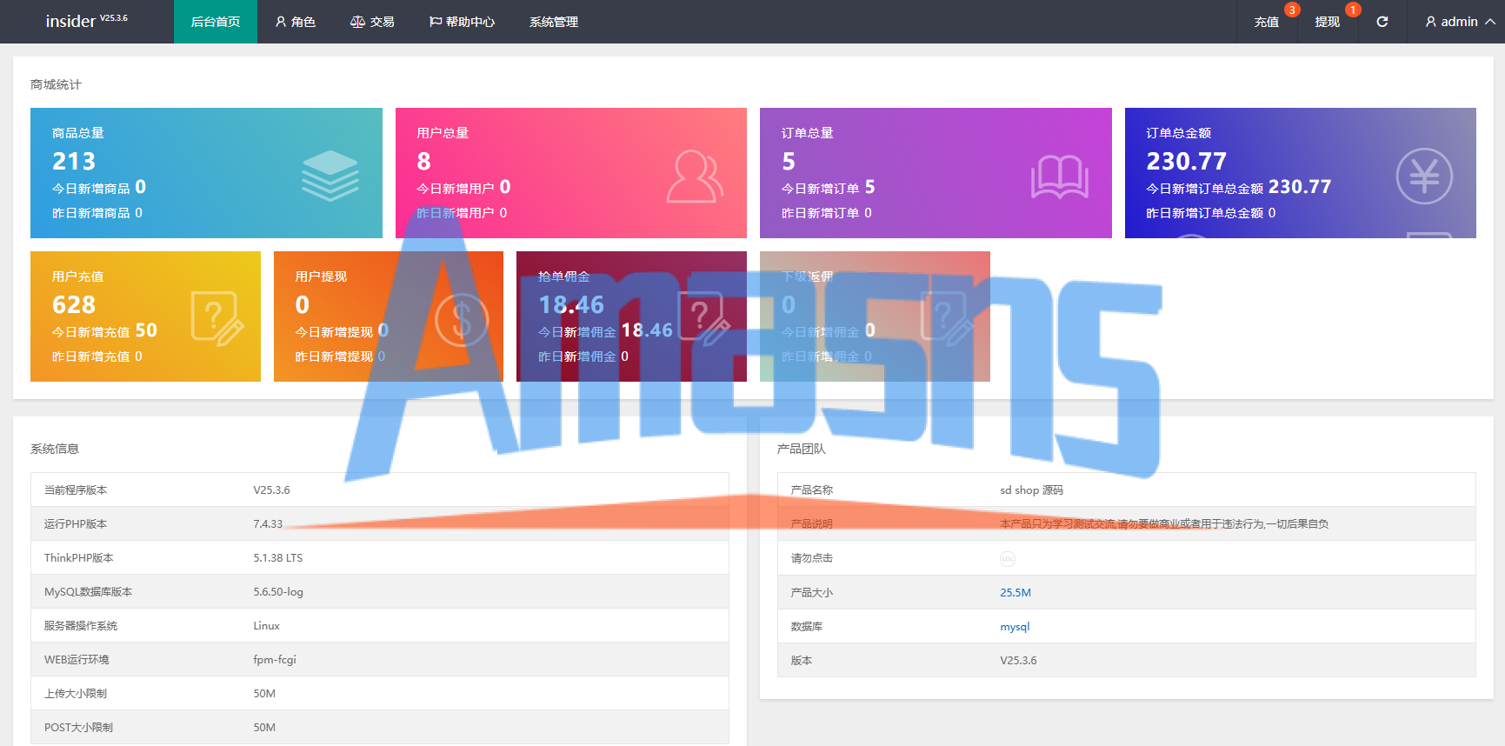Viewport: 1505px width, 746px height.
Task: Open the 25.5M product size link
Action: click(x=1016, y=592)
